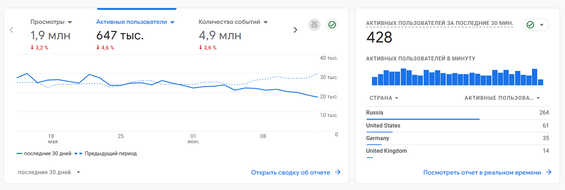Change date range последние 30 дней dropdown
Image resolution: width=565 pixels, height=190 pixels.
(x=49, y=172)
